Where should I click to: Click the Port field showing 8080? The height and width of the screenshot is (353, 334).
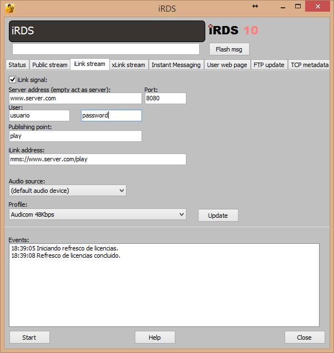(165, 99)
